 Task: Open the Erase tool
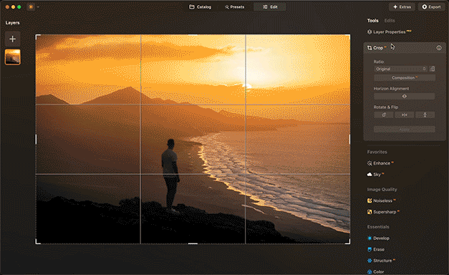[x=376, y=249]
